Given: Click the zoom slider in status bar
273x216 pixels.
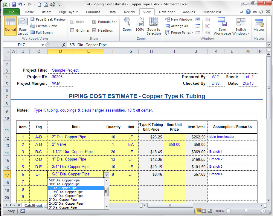Looking at the screenshot, I should pos(246,211).
